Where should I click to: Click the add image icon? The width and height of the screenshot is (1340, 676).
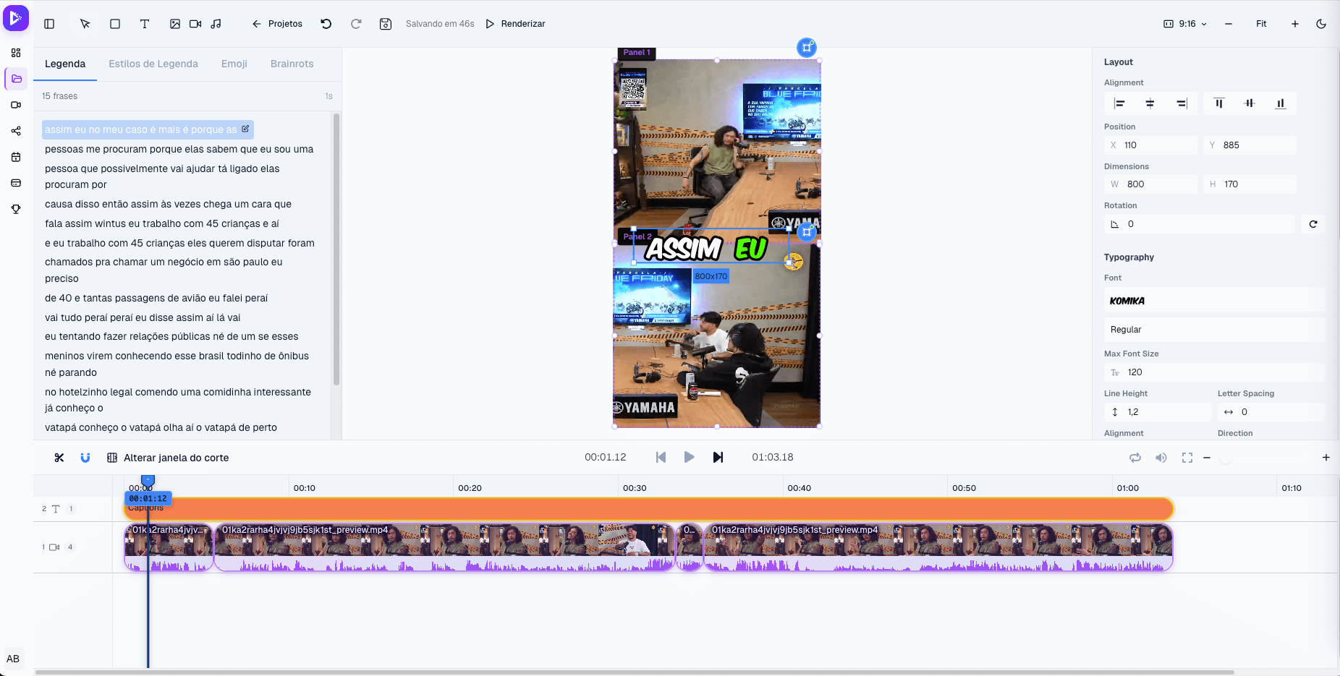[x=175, y=24]
